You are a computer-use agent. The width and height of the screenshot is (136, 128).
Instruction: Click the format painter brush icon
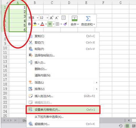click(x=65, y=24)
